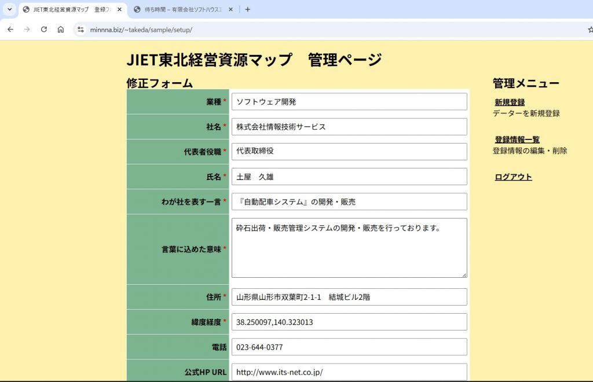The width and height of the screenshot is (593, 382).
Task: Expand the tab search dropdown arrow
Action: (9, 9)
